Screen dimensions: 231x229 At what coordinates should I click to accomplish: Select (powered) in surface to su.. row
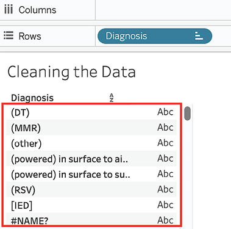point(91,174)
